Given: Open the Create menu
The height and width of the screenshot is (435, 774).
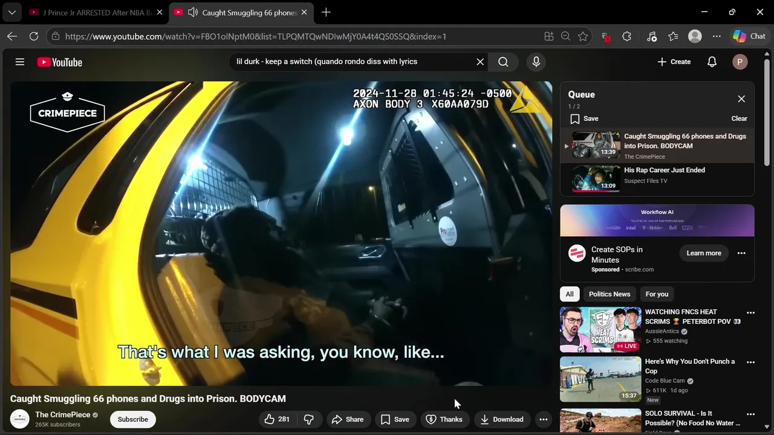Looking at the screenshot, I should click(x=674, y=62).
